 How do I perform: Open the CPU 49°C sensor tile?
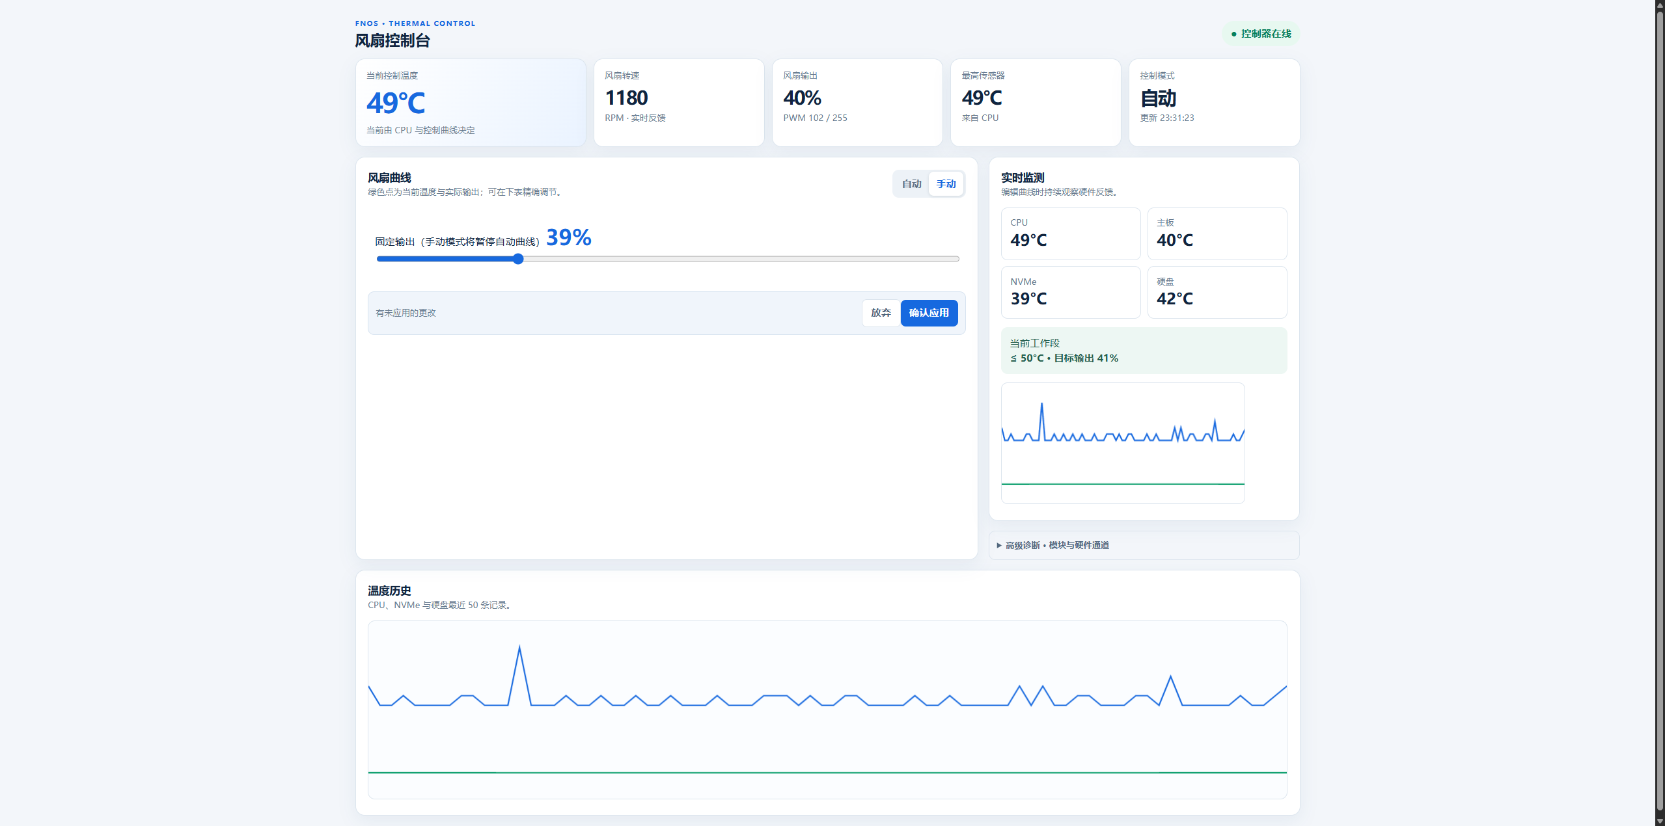tap(1071, 234)
